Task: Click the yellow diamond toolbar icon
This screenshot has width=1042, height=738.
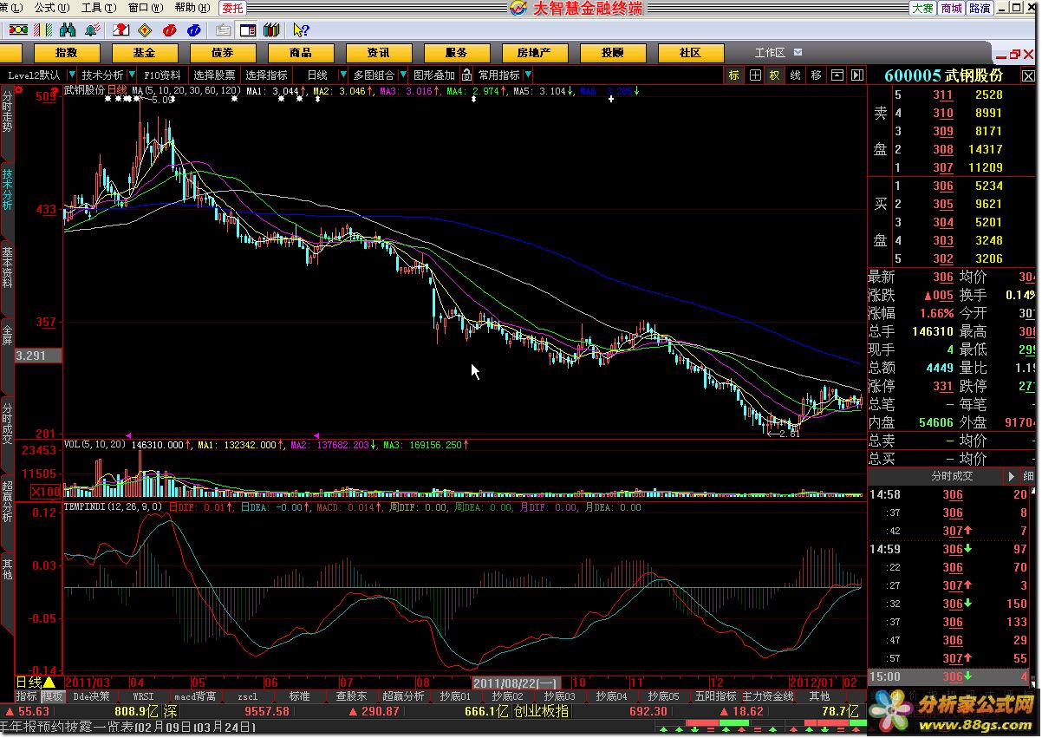Action: click(x=145, y=29)
